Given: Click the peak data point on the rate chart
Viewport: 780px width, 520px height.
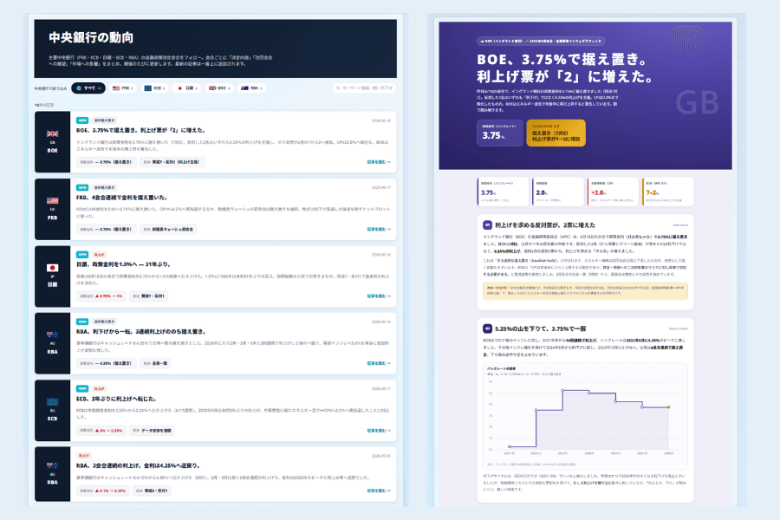Looking at the screenshot, I should pyautogui.click(x=562, y=391).
